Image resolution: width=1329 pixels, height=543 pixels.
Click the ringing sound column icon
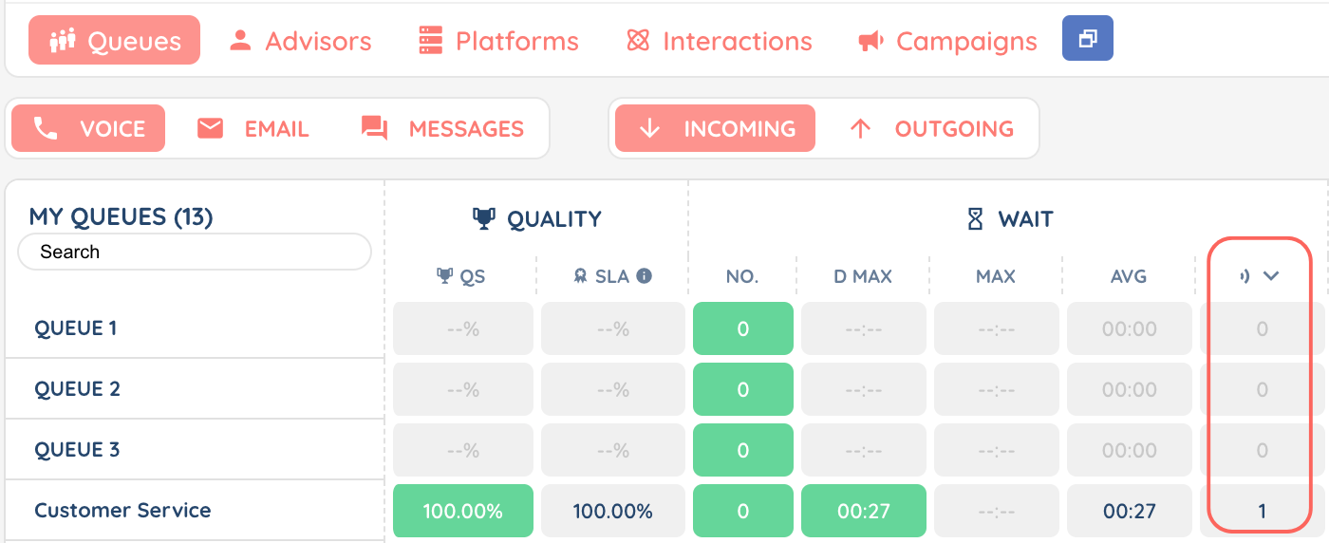pyautogui.click(x=1244, y=276)
